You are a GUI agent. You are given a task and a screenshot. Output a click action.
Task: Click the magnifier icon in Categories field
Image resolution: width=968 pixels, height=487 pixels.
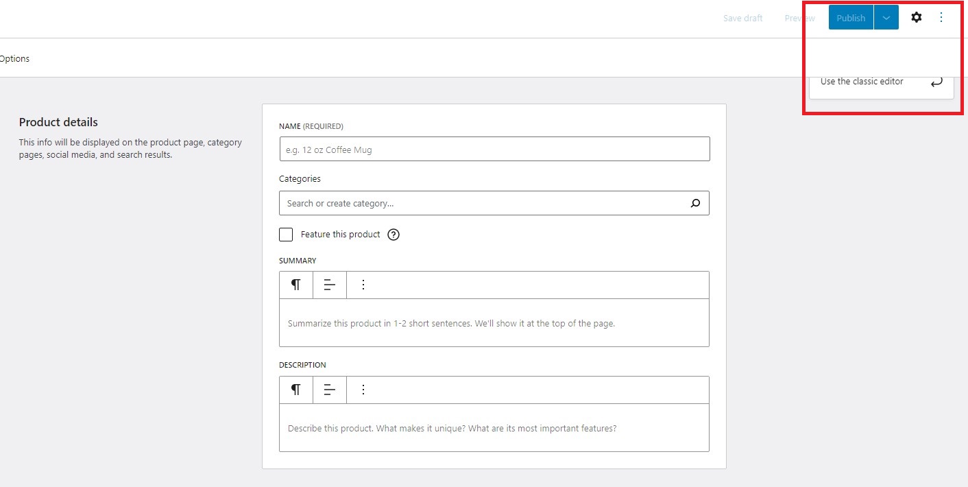(x=695, y=203)
